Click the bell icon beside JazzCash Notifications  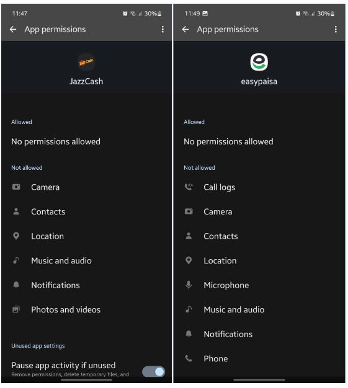coord(16,284)
